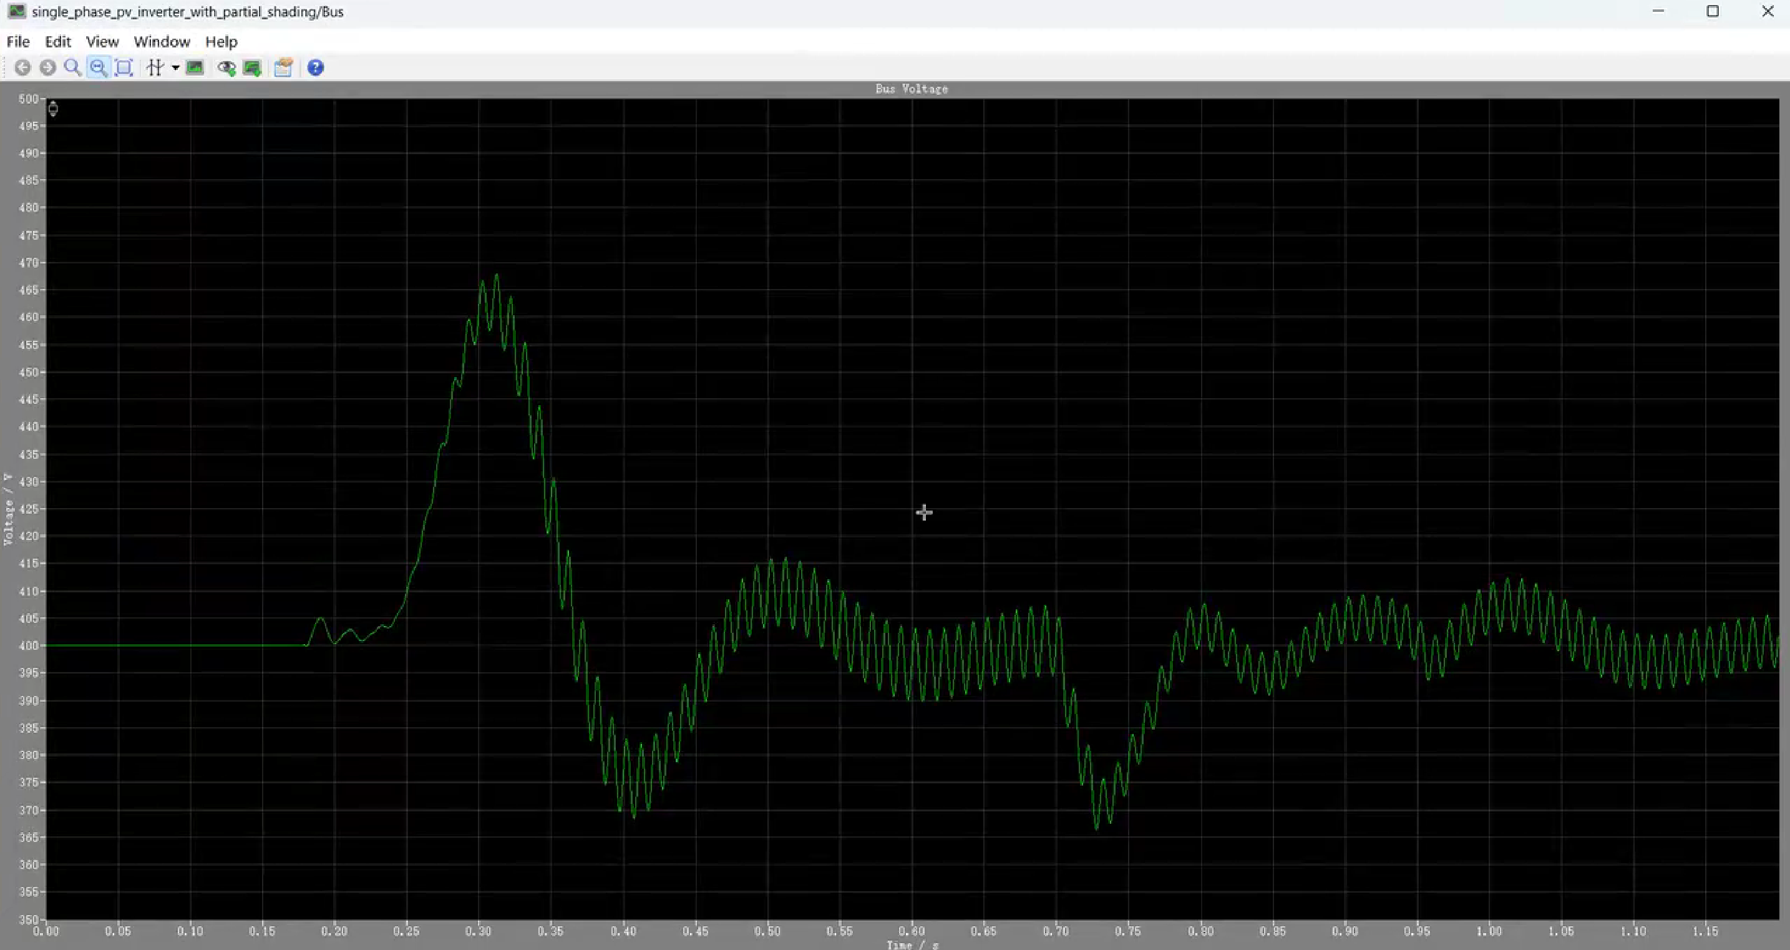The image size is (1790, 950).
Task: Toggle the scope cursors icon
Action: (x=155, y=67)
